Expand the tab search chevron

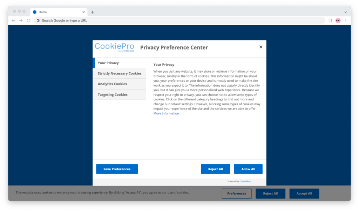pyautogui.click(x=345, y=12)
